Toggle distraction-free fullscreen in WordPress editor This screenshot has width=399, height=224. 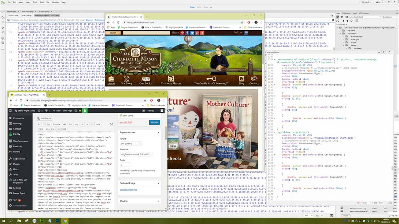click(111, 124)
